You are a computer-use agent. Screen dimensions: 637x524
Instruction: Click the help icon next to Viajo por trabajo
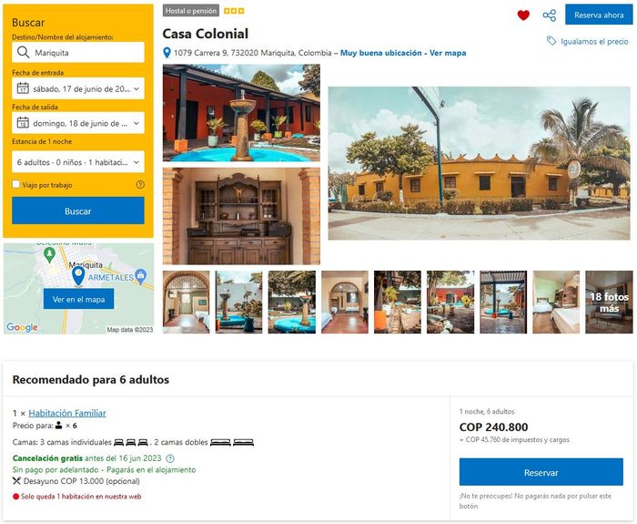tap(140, 185)
